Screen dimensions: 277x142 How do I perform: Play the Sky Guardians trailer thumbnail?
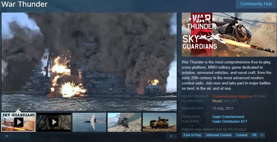tap(18, 122)
